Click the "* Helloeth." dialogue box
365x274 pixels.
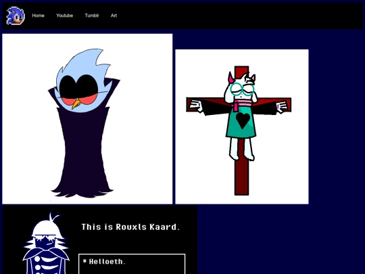(x=132, y=264)
